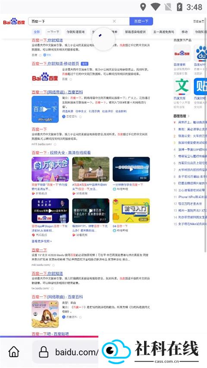Open 百度一下(网络歌曲) - 百度百科 result

tap(57, 297)
